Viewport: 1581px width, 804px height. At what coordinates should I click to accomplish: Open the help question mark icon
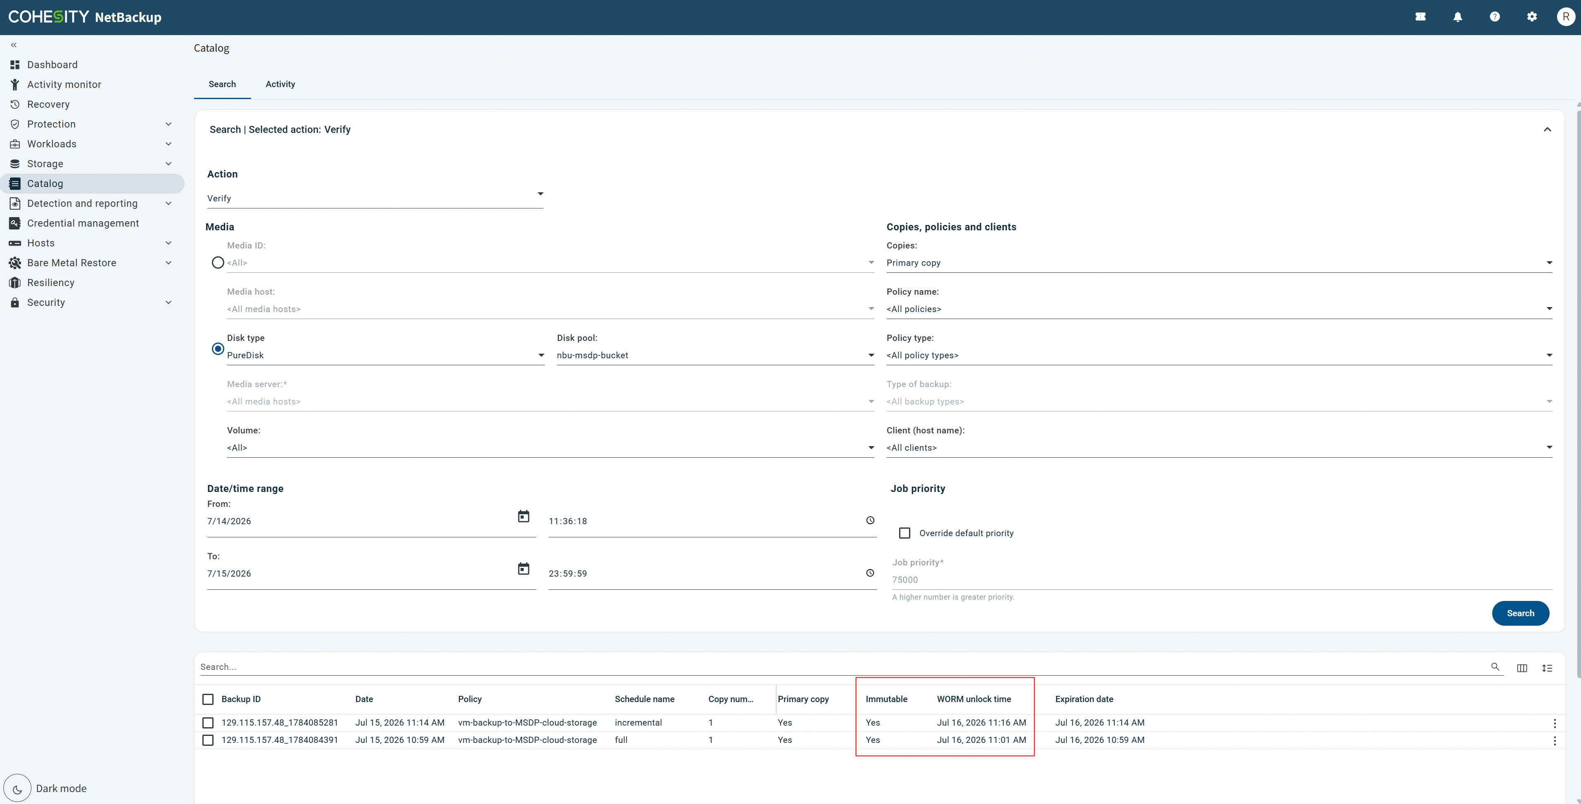[x=1495, y=17]
